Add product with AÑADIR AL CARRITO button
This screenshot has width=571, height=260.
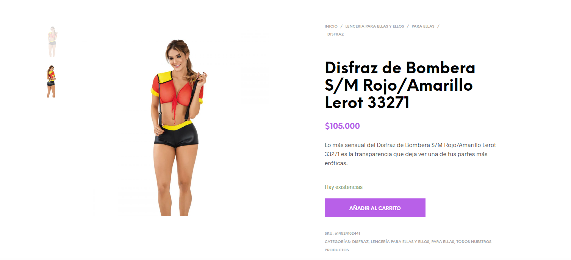375,208
